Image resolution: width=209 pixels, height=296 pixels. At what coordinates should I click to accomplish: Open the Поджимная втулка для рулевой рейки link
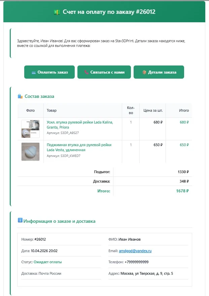pos(79,147)
